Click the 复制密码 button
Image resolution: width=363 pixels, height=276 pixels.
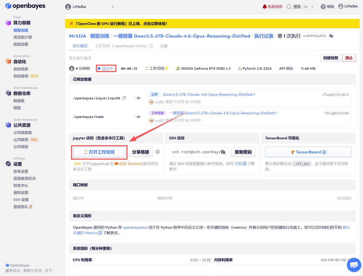(x=243, y=152)
